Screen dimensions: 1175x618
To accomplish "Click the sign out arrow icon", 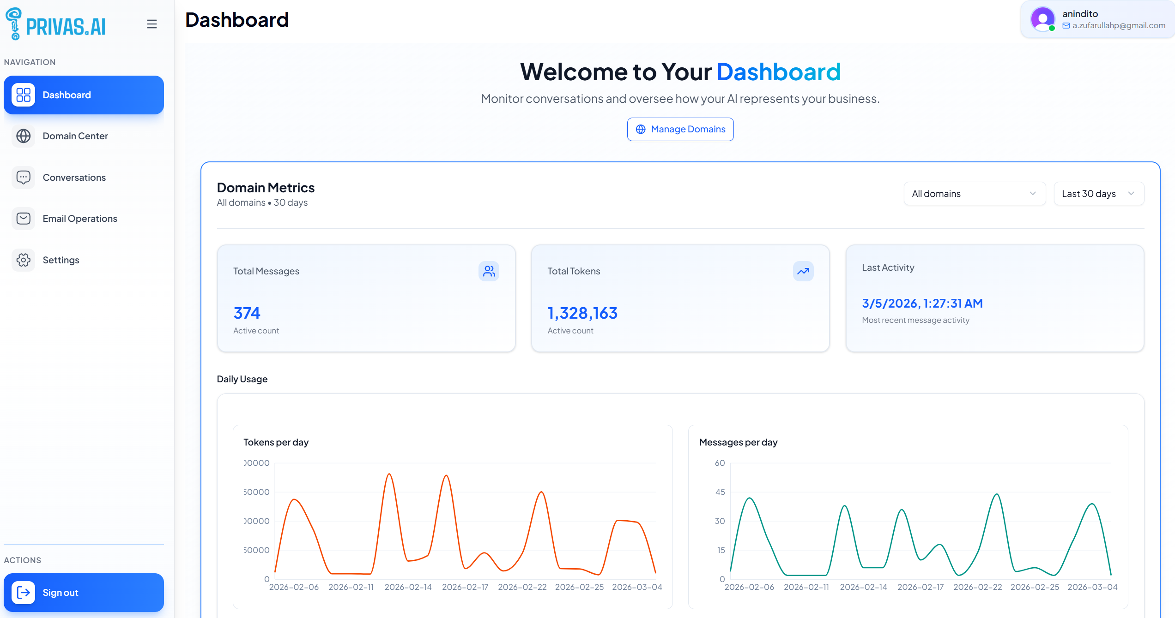I will [24, 592].
